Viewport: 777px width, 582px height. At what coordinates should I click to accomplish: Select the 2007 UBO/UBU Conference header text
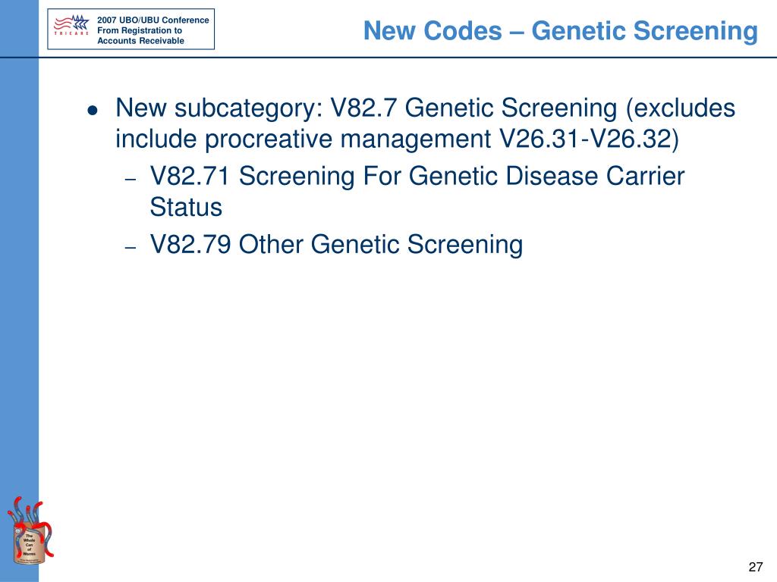[x=153, y=20]
